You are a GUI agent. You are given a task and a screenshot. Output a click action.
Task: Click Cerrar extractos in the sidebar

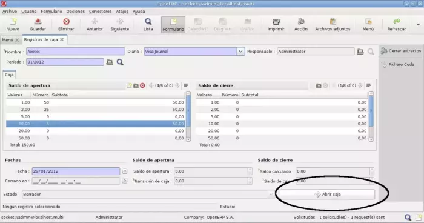click(401, 51)
